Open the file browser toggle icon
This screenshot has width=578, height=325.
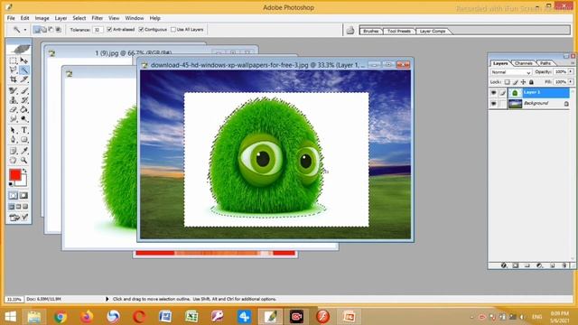(350, 31)
